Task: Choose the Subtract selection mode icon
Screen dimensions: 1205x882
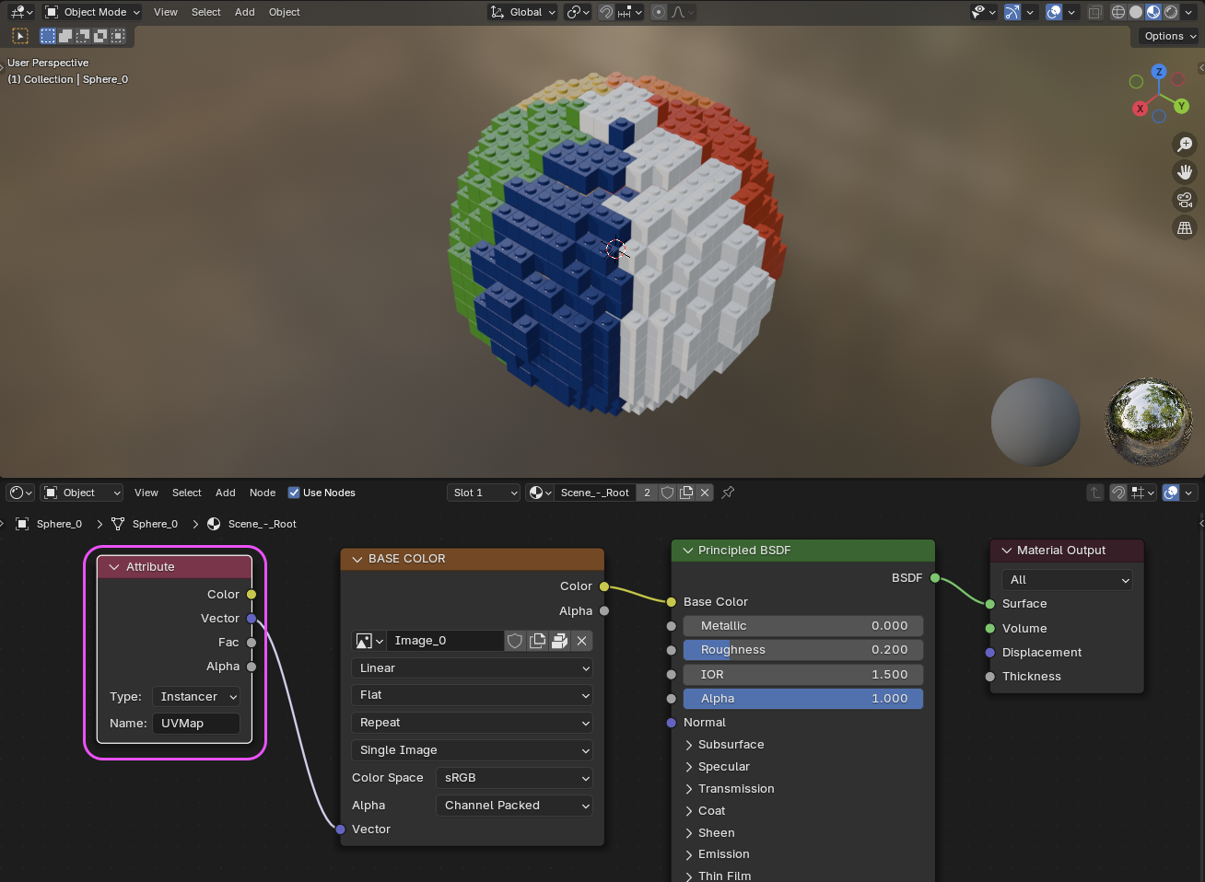Action: click(x=83, y=36)
